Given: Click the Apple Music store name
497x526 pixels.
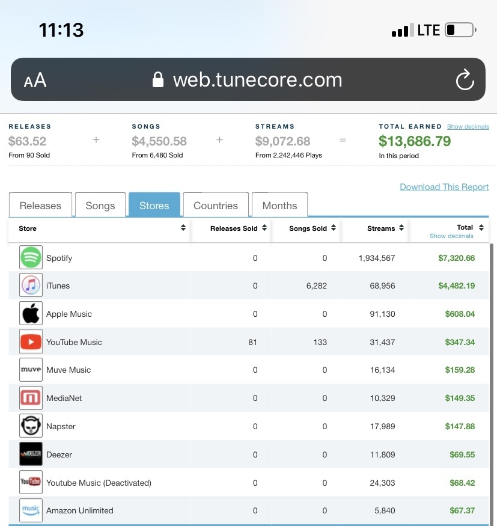Looking at the screenshot, I should [x=69, y=314].
